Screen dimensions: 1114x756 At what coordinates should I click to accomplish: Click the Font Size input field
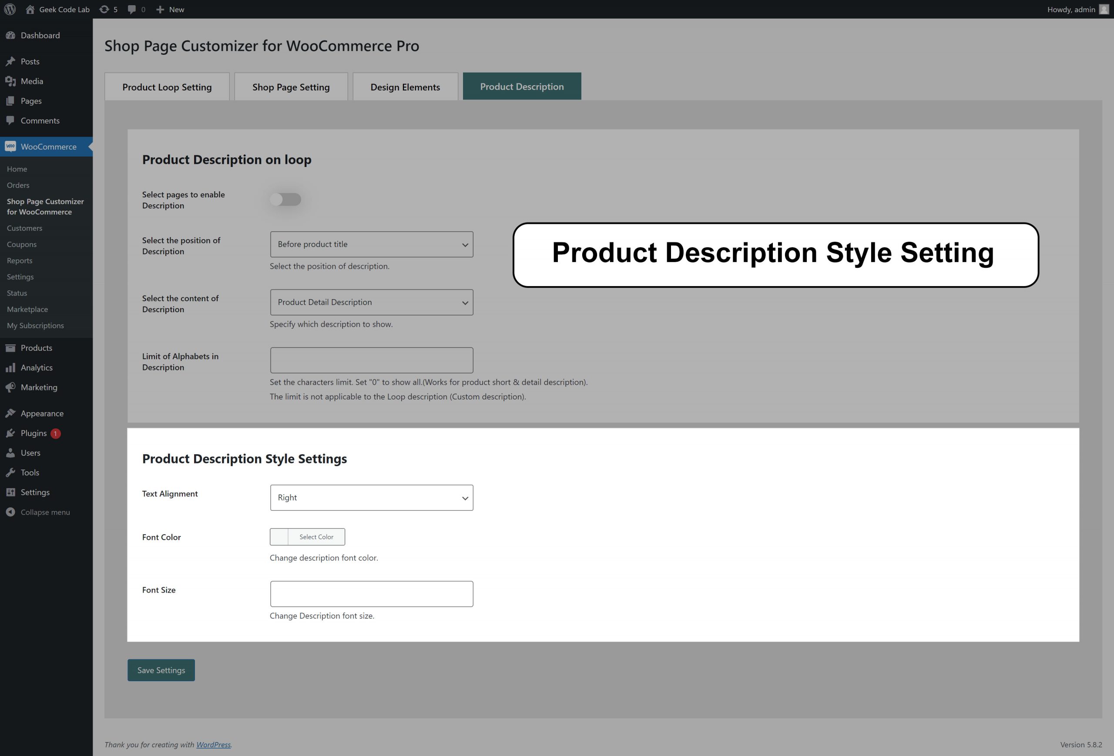[372, 594]
